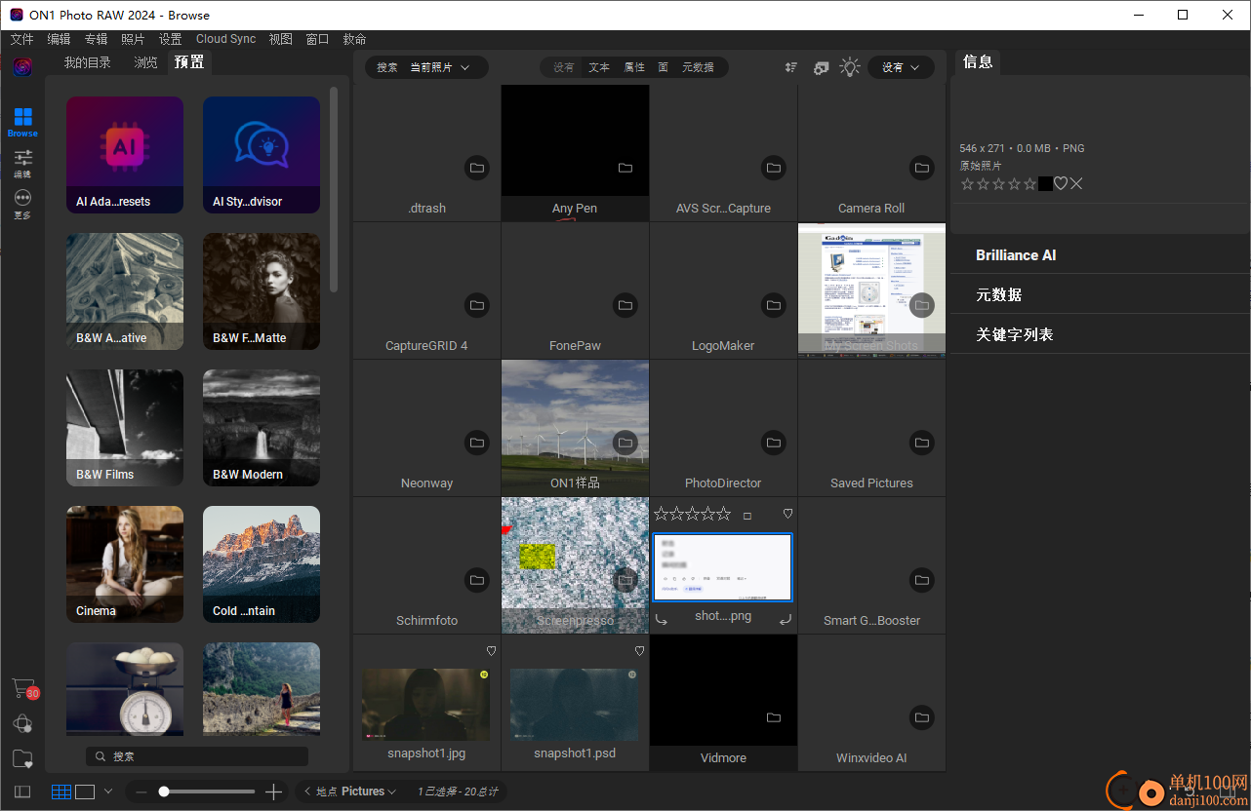Click magnifier icon in presets search

tap(101, 756)
